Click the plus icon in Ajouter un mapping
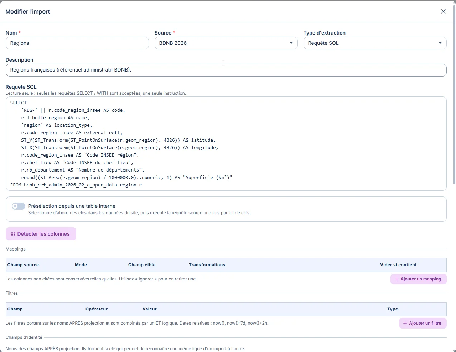The width and height of the screenshot is (456, 352). click(x=397, y=279)
